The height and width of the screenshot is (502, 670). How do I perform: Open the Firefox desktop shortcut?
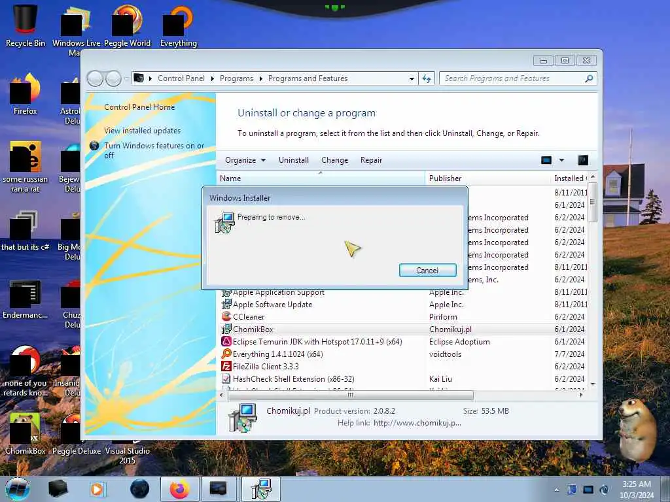26,94
